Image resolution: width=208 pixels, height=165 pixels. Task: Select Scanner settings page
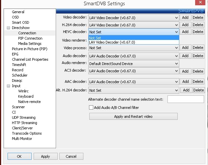pos(18,107)
